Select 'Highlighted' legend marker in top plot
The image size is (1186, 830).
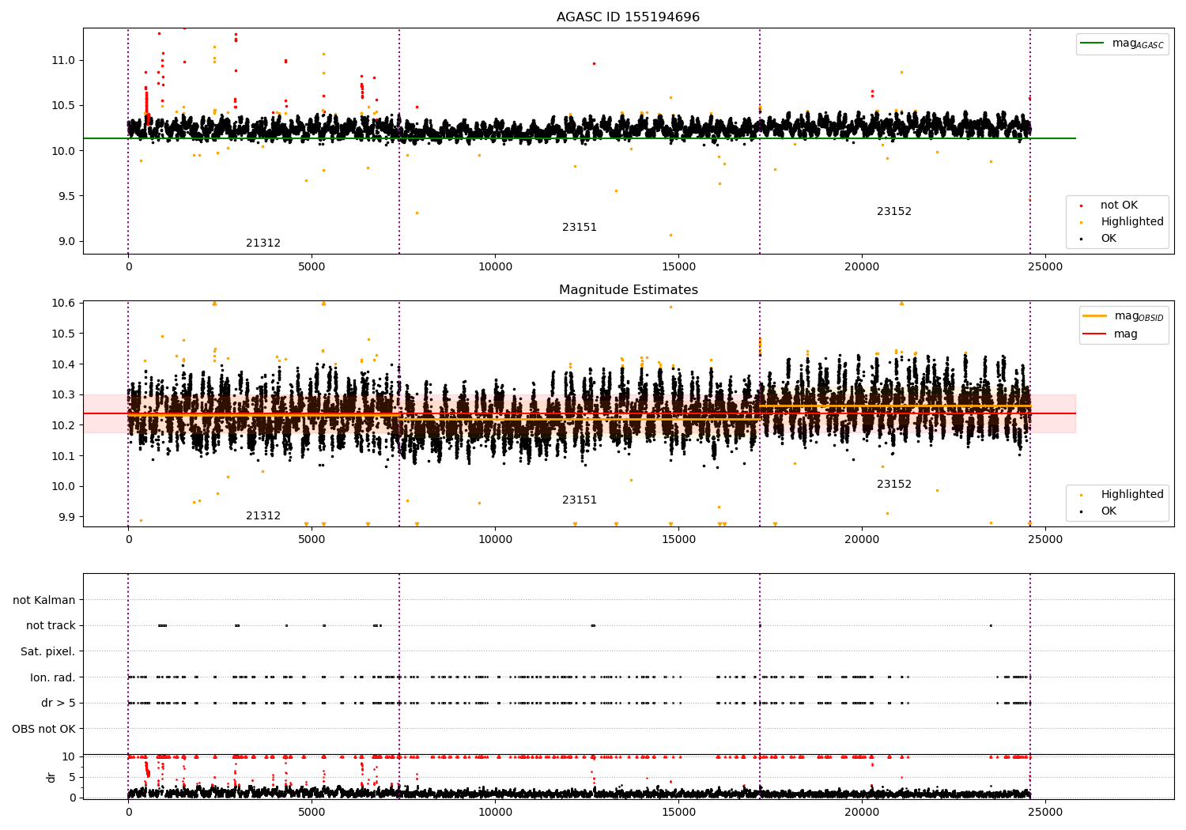(1082, 222)
